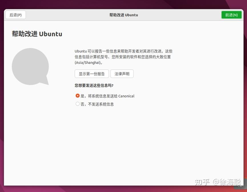Screen dimensions: 247x192
Task: Choose to send system info to Canonical
Action: coord(106,96)
